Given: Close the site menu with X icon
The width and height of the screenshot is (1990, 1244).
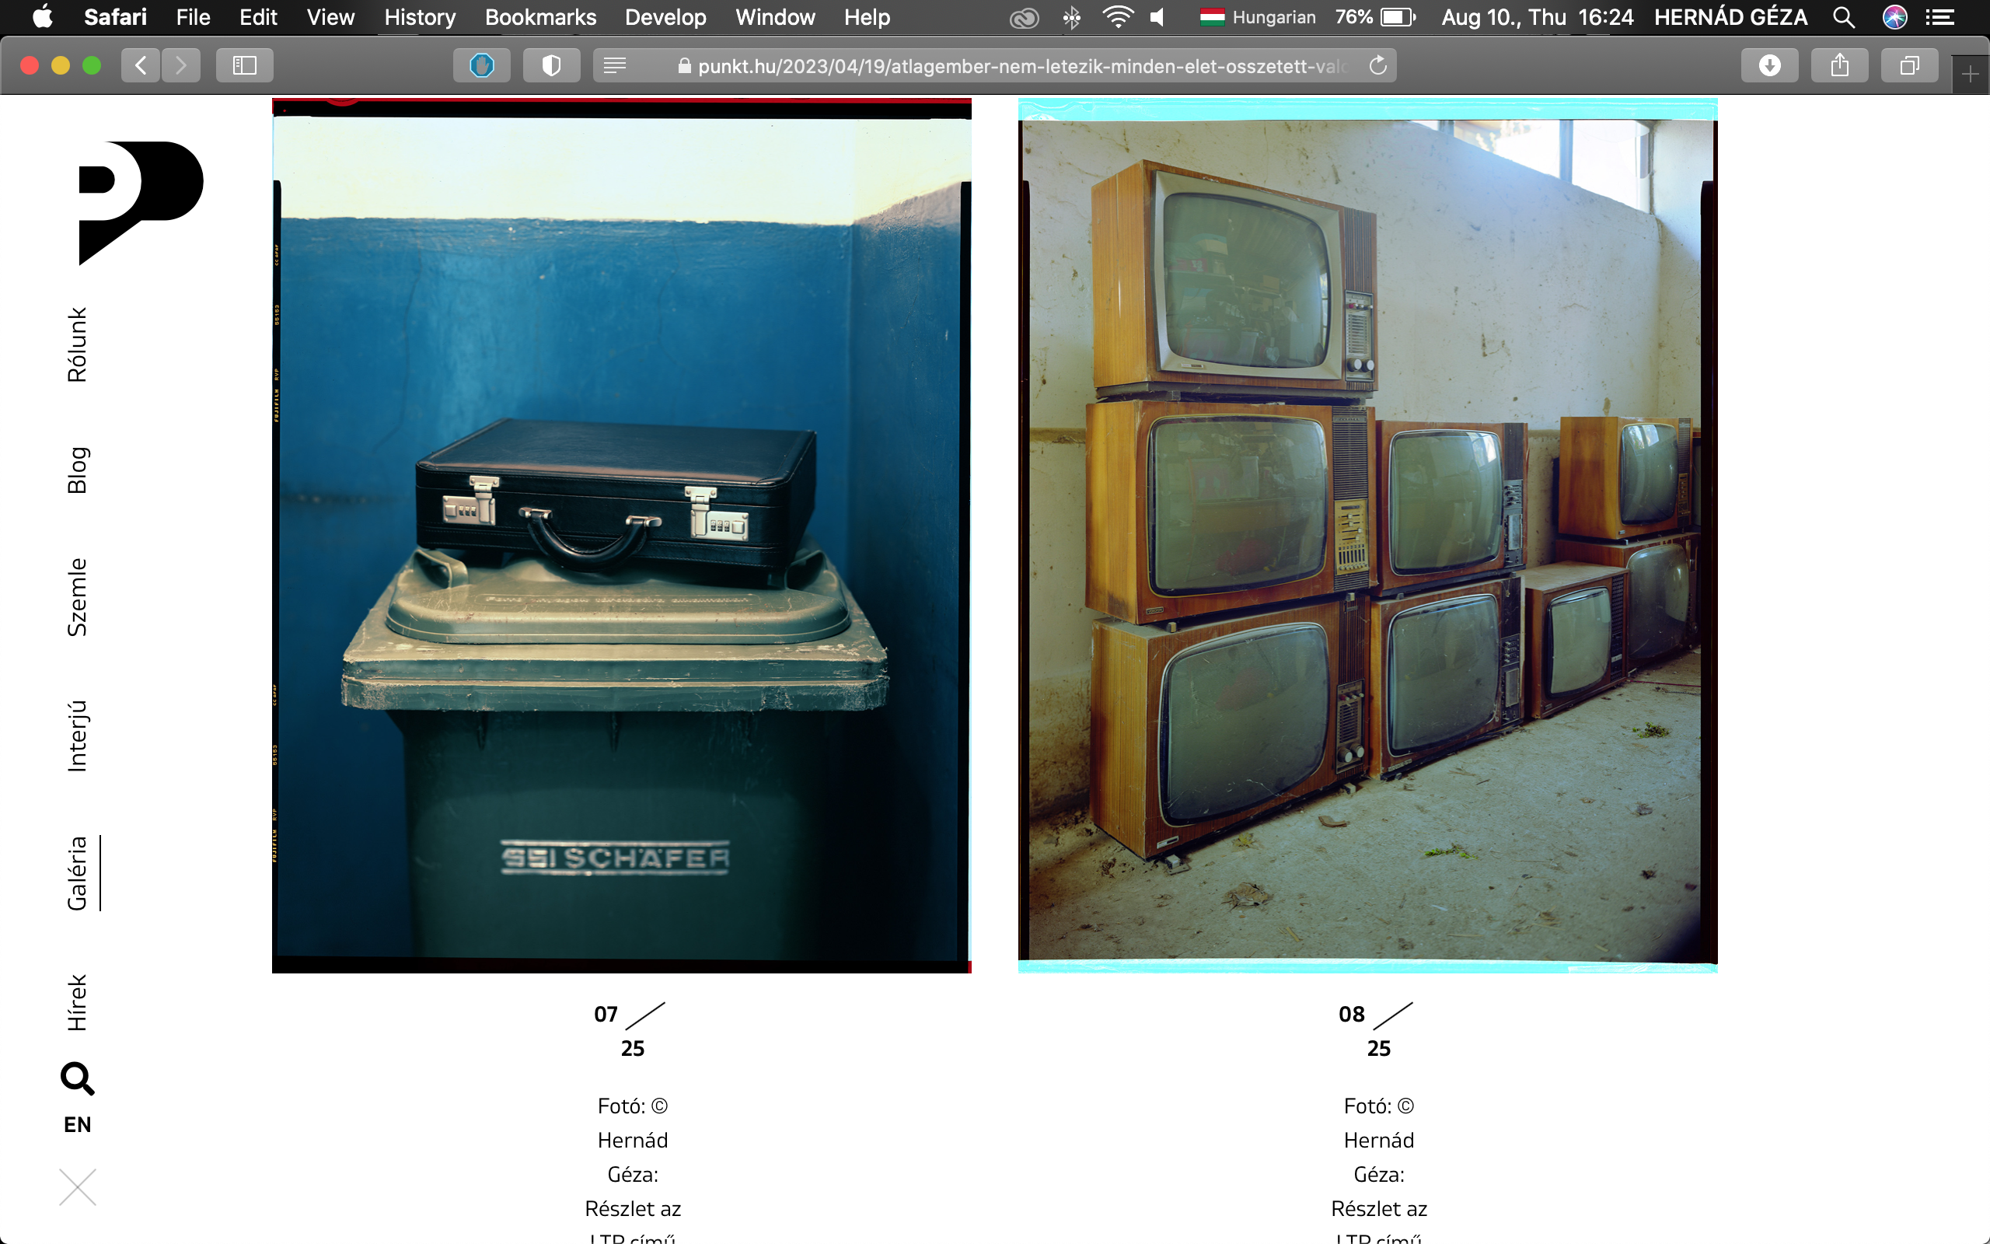Looking at the screenshot, I should pos(77,1187).
